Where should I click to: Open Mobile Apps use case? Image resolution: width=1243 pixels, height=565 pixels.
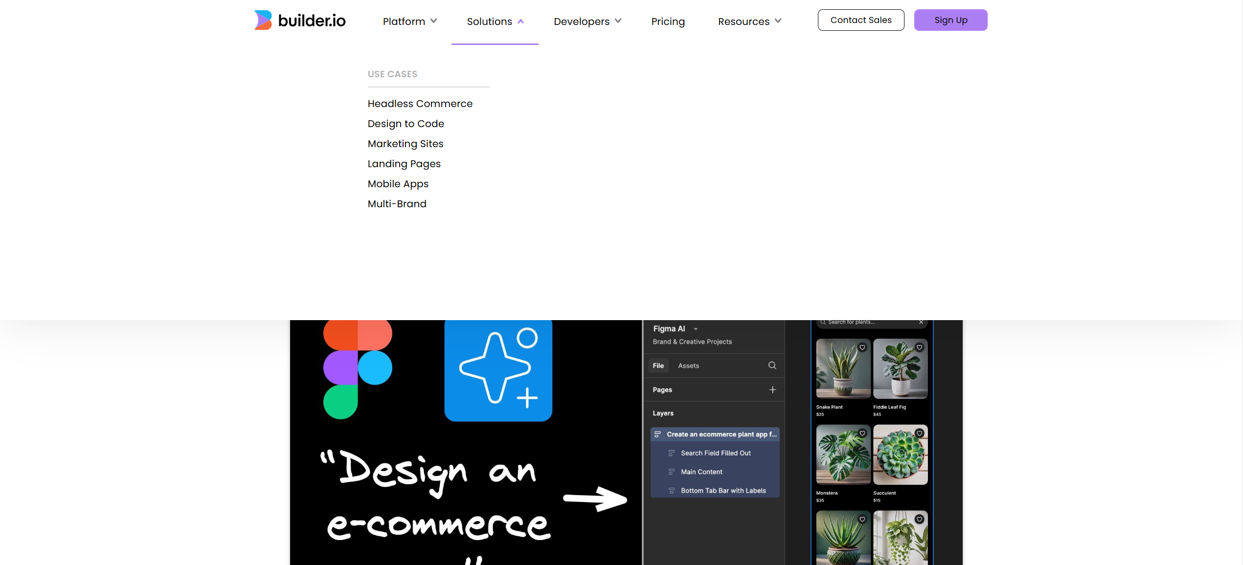point(398,184)
